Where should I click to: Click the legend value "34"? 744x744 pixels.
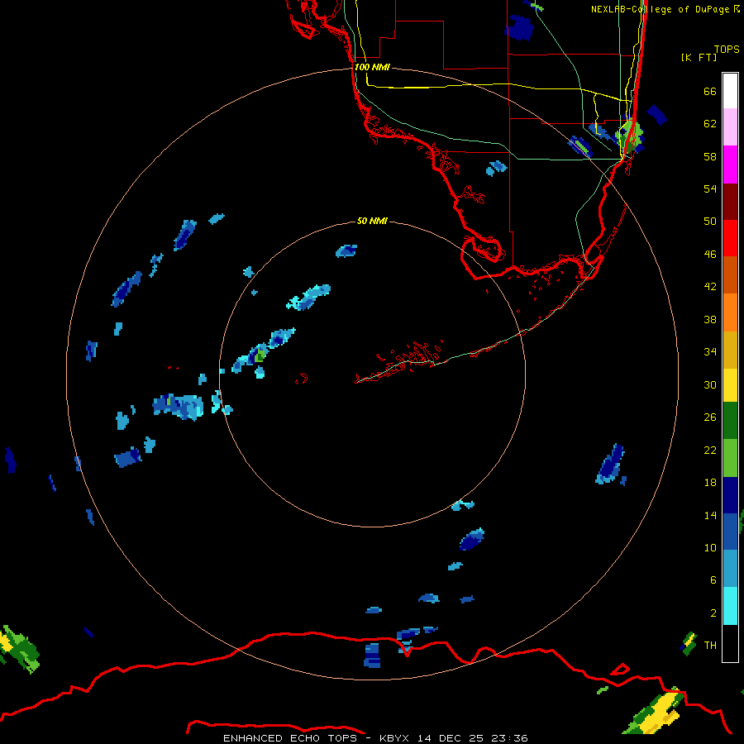pyautogui.click(x=710, y=352)
